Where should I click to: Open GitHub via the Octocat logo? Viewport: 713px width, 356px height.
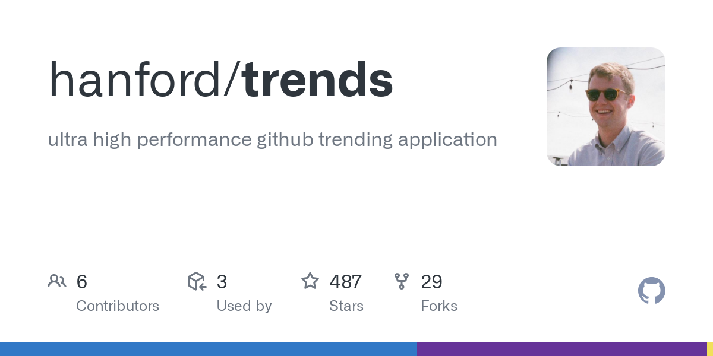click(x=652, y=291)
